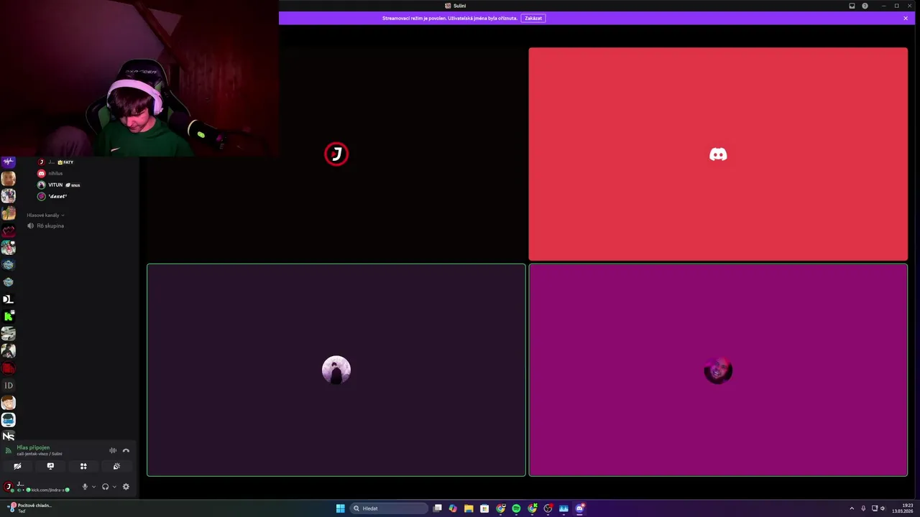The height and width of the screenshot is (517, 920).
Task: Click Hlas připojen connection status
Action: 33,447
